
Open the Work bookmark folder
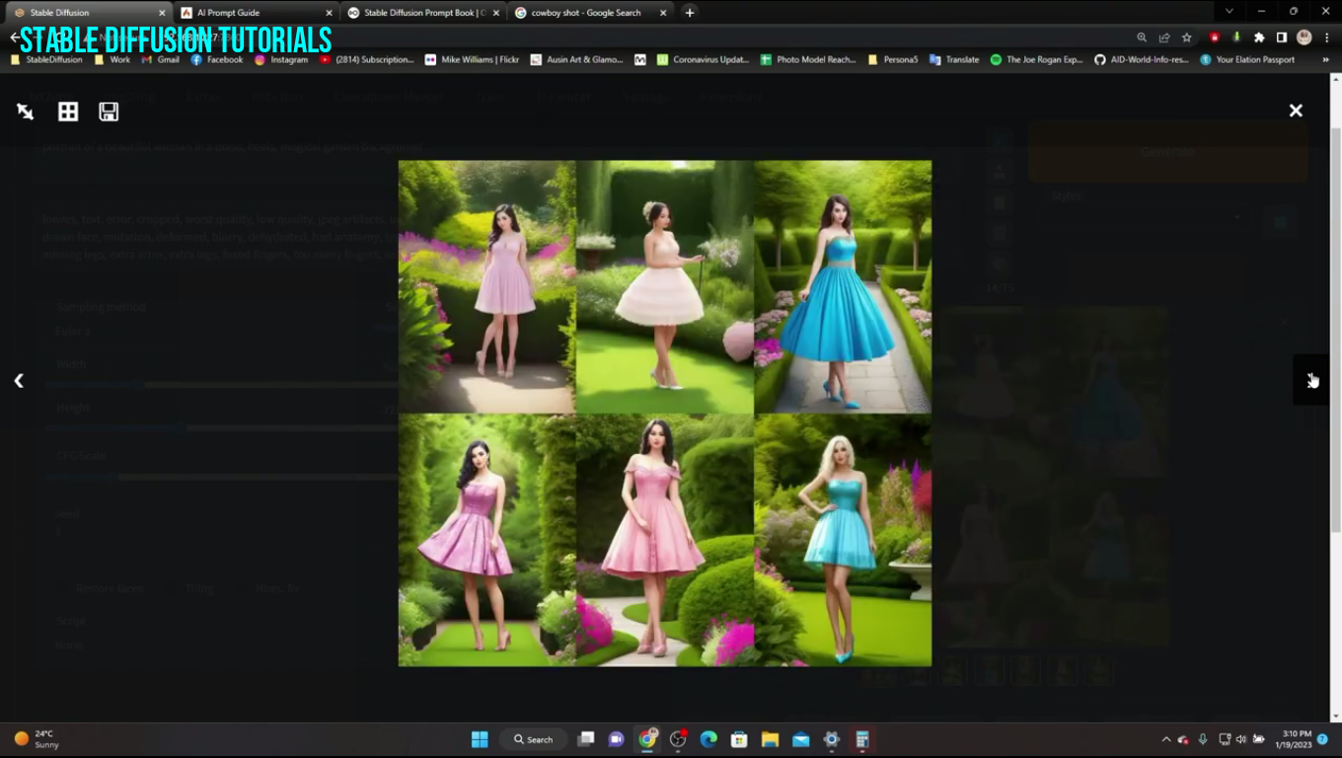pos(112,59)
